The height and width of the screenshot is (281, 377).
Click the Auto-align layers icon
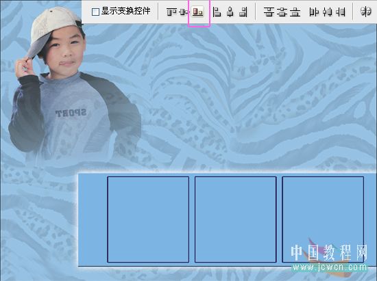pos(365,12)
